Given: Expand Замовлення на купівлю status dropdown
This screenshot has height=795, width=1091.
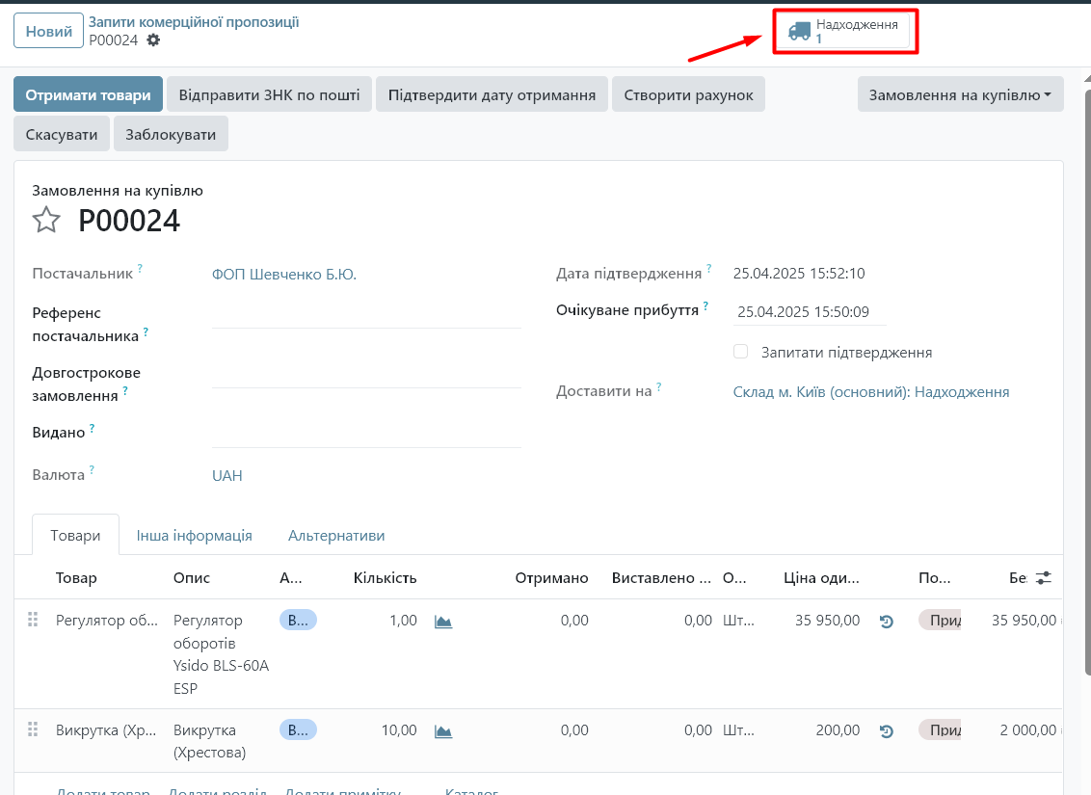Looking at the screenshot, I should pos(960,94).
